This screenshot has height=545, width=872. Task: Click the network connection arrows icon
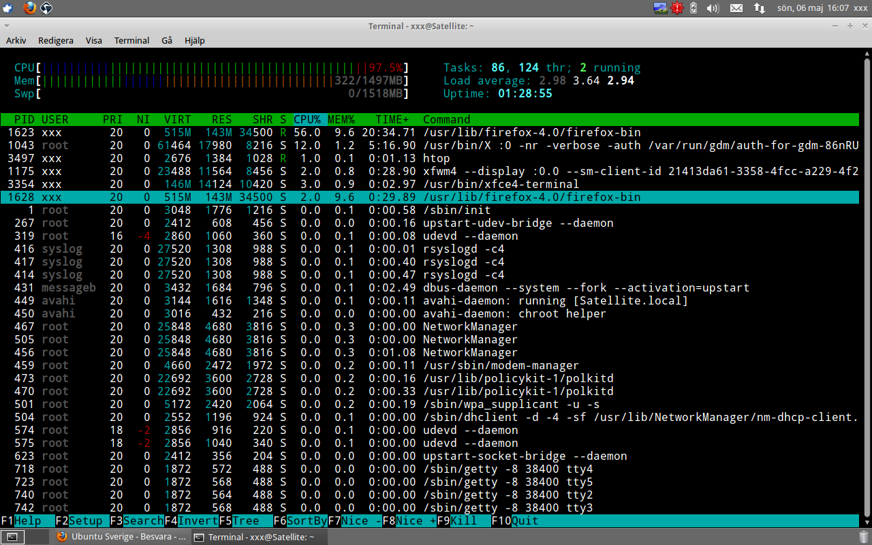[759, 8]
